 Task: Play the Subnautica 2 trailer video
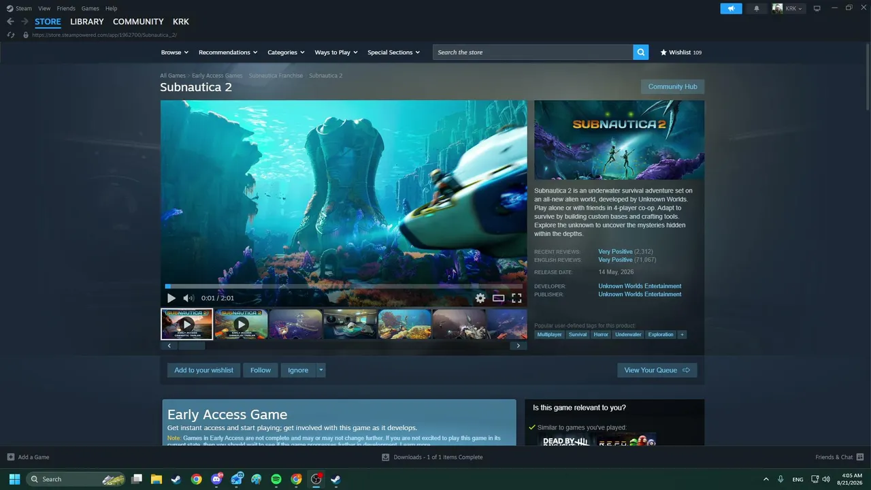pos(171,298)
